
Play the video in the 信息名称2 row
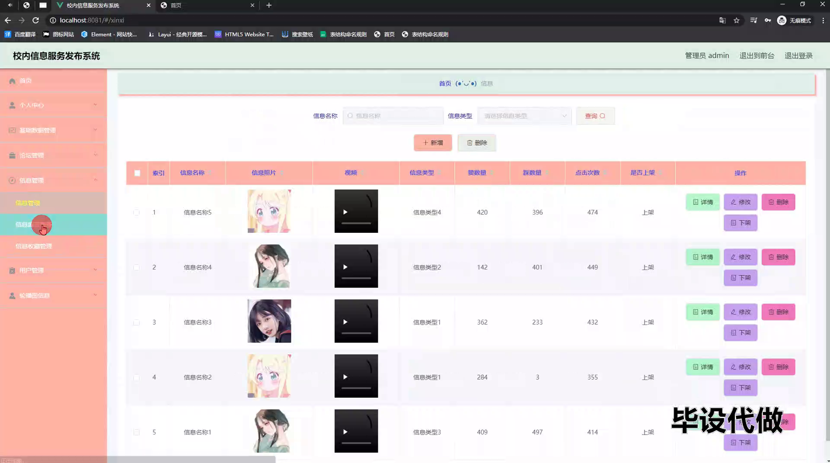click(x=345, y=377)
